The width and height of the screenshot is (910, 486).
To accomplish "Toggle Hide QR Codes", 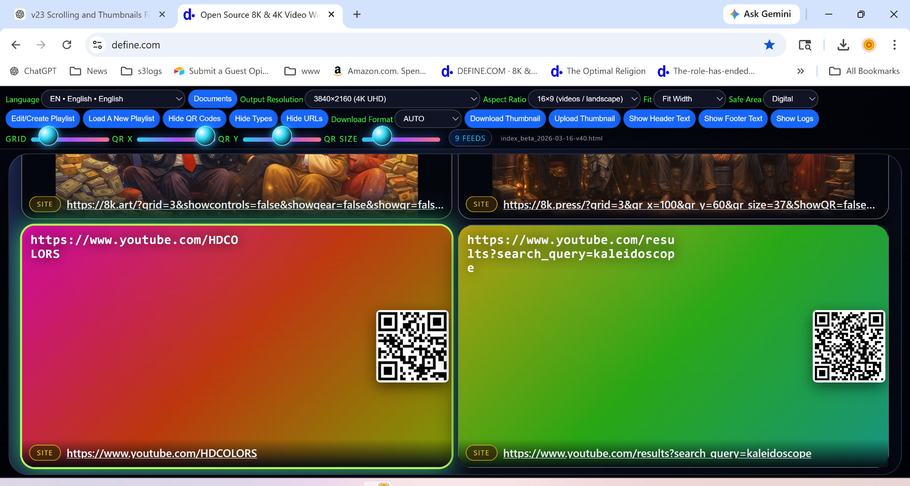I will tap(195, 119).
